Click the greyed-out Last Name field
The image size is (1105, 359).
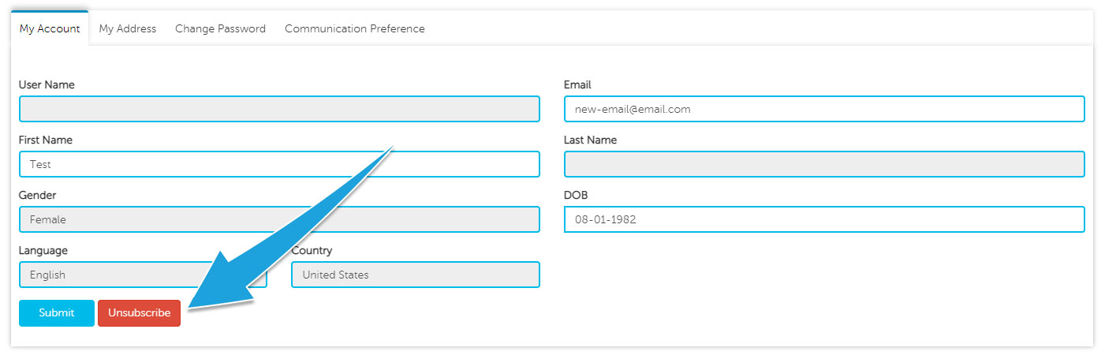click(x=824, y=164)
